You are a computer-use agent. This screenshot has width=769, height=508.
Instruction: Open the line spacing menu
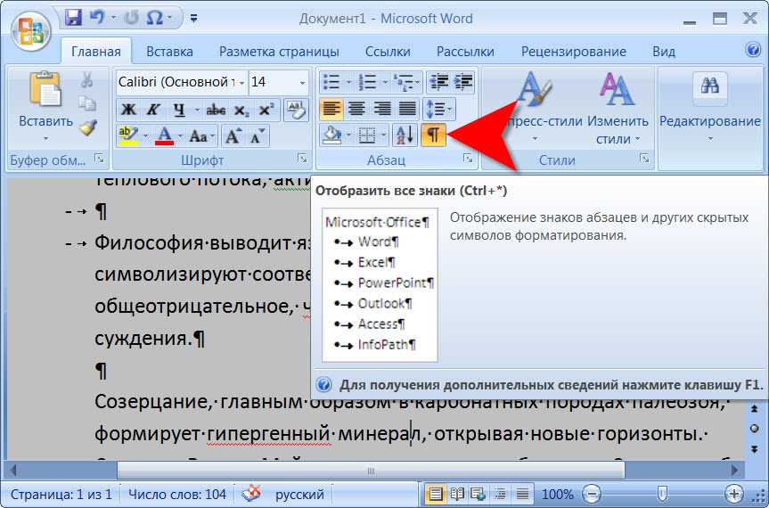point(438,109)
